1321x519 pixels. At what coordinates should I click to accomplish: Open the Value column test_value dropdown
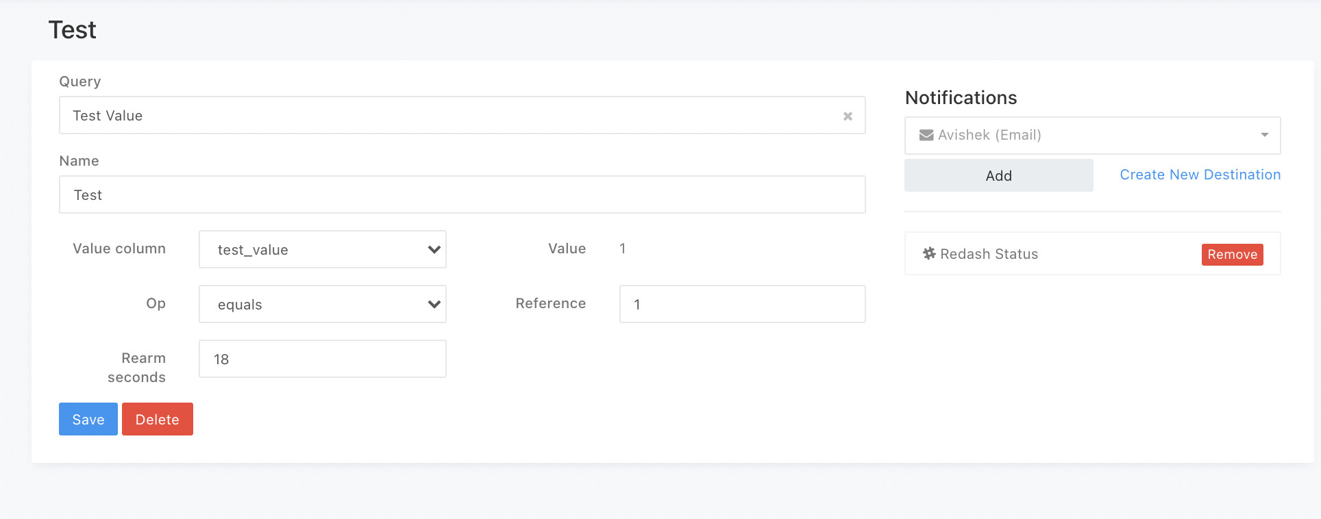[x=323, y=249]
